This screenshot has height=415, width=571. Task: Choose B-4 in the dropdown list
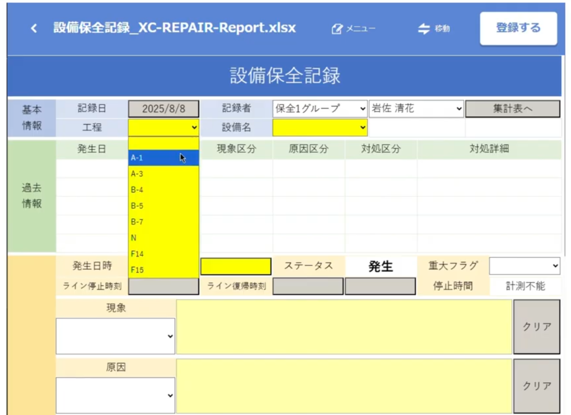coord(163,190)
